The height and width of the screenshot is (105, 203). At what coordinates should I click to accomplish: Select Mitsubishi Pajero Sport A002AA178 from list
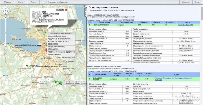[61, 38]
